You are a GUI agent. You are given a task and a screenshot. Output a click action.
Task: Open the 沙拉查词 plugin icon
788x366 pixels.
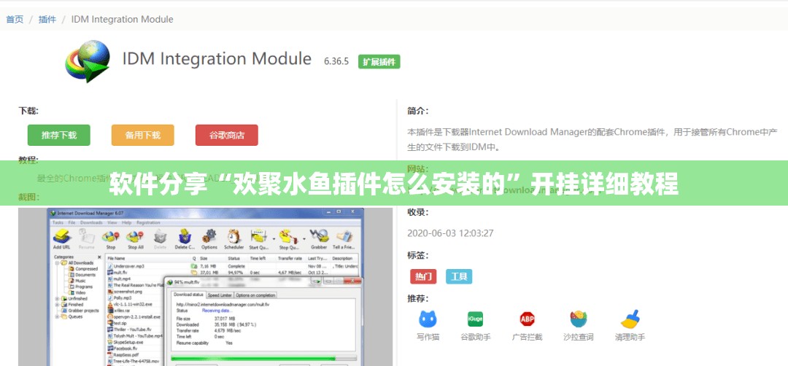[x=579, y=319]
